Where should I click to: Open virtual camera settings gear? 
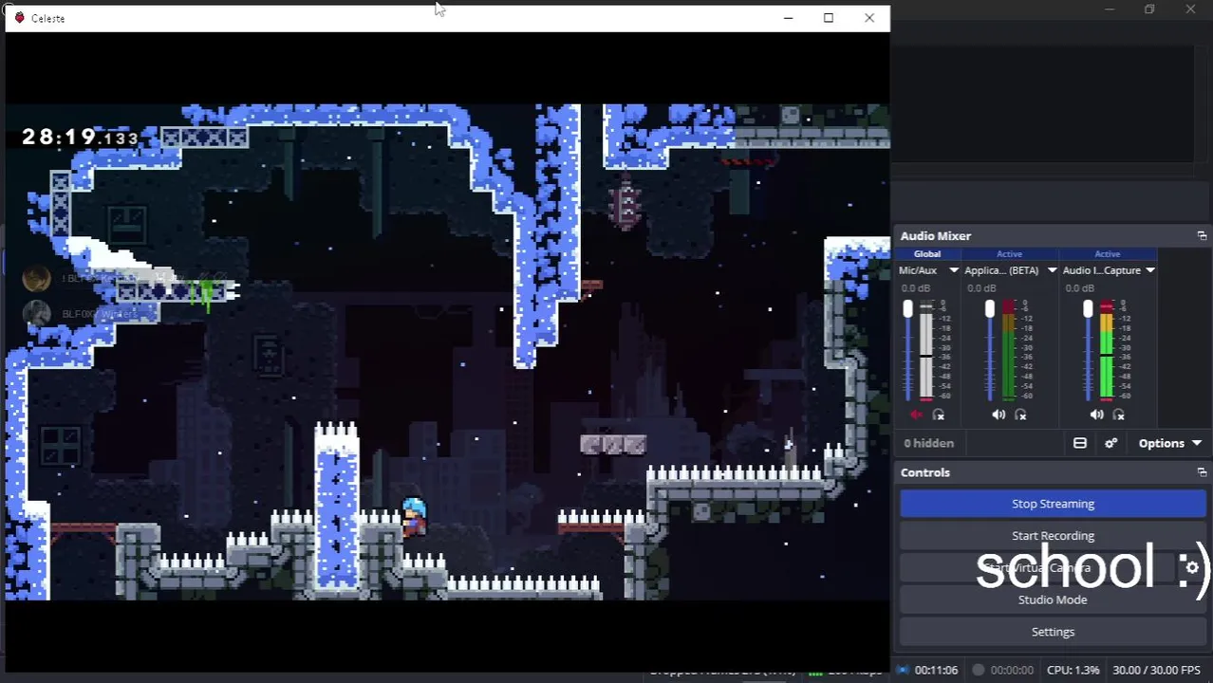(1192, 567)
